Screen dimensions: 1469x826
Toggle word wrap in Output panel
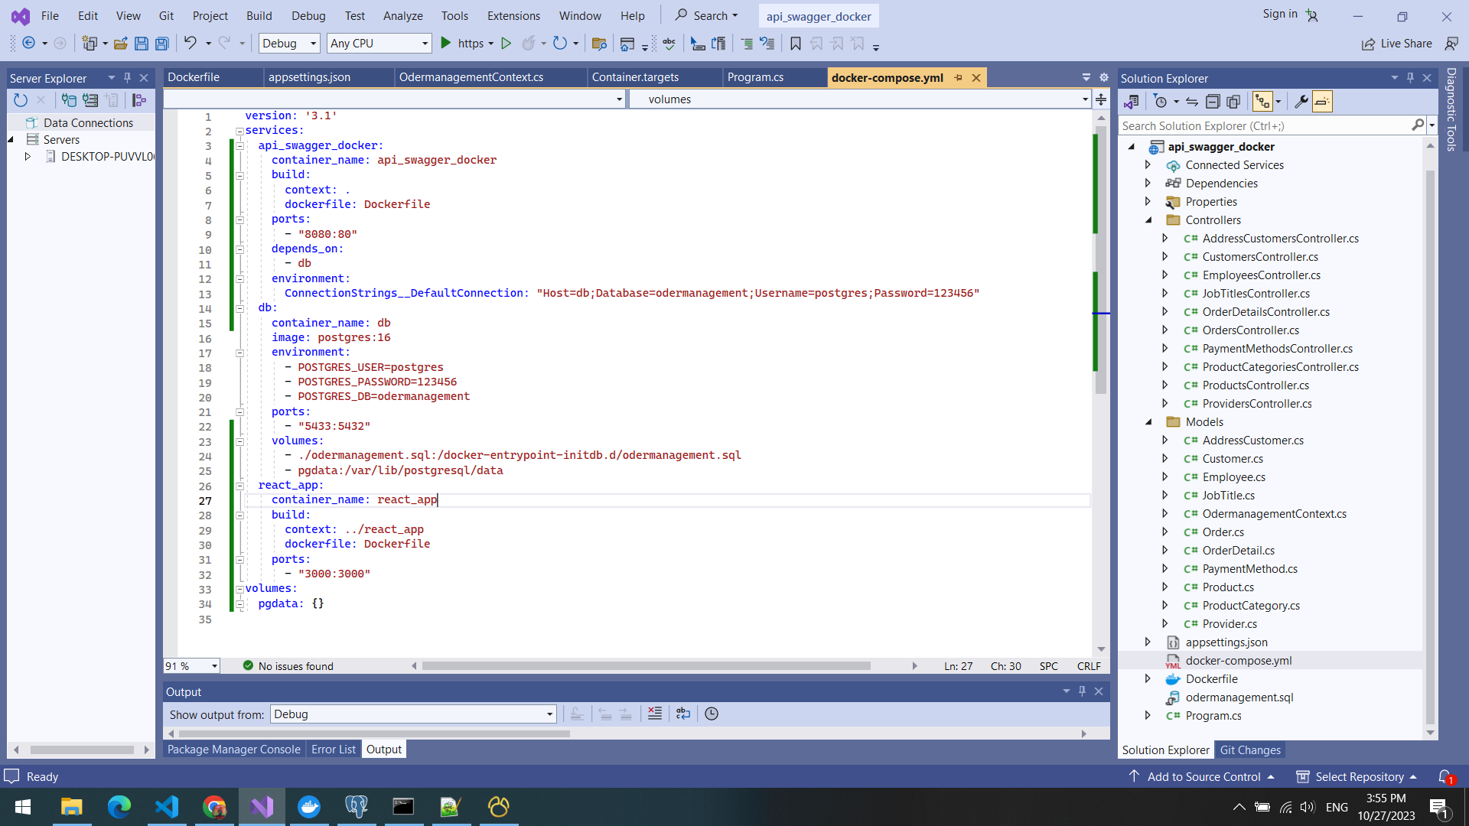(x=683, y=714)
